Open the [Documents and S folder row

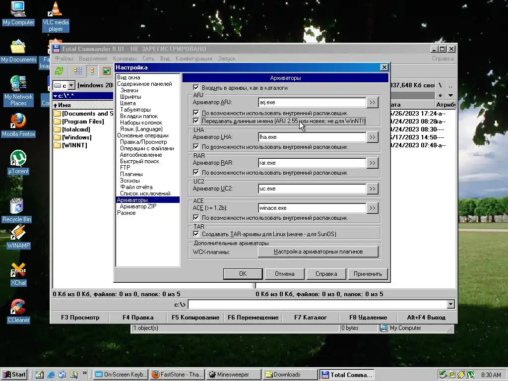click(x=83, y=114)
